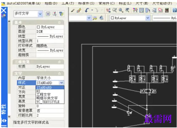Collapse the 基本 section
Image resolution: width=177 pixels, height=128 pixels.
point(59,23)
